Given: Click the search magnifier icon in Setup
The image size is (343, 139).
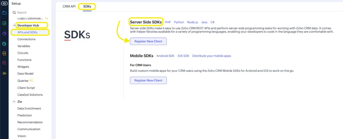Looking at the screenshot, I should (14, 12).
